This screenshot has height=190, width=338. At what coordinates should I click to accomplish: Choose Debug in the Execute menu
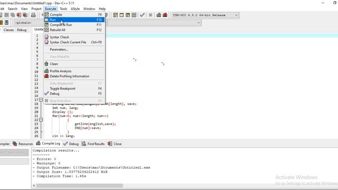[74, 93]
